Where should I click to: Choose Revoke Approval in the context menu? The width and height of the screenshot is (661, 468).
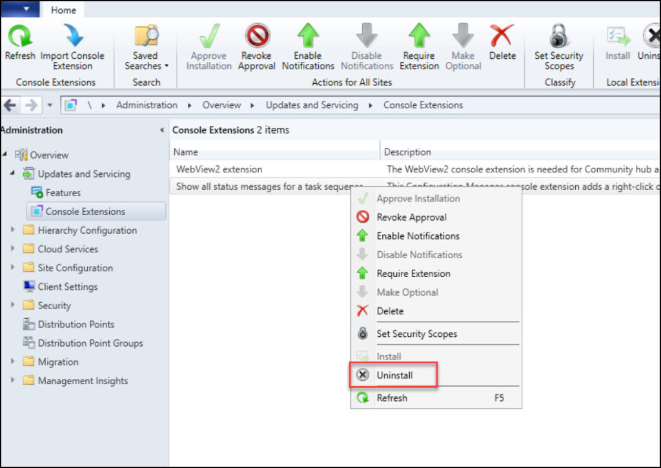point(436,217)
